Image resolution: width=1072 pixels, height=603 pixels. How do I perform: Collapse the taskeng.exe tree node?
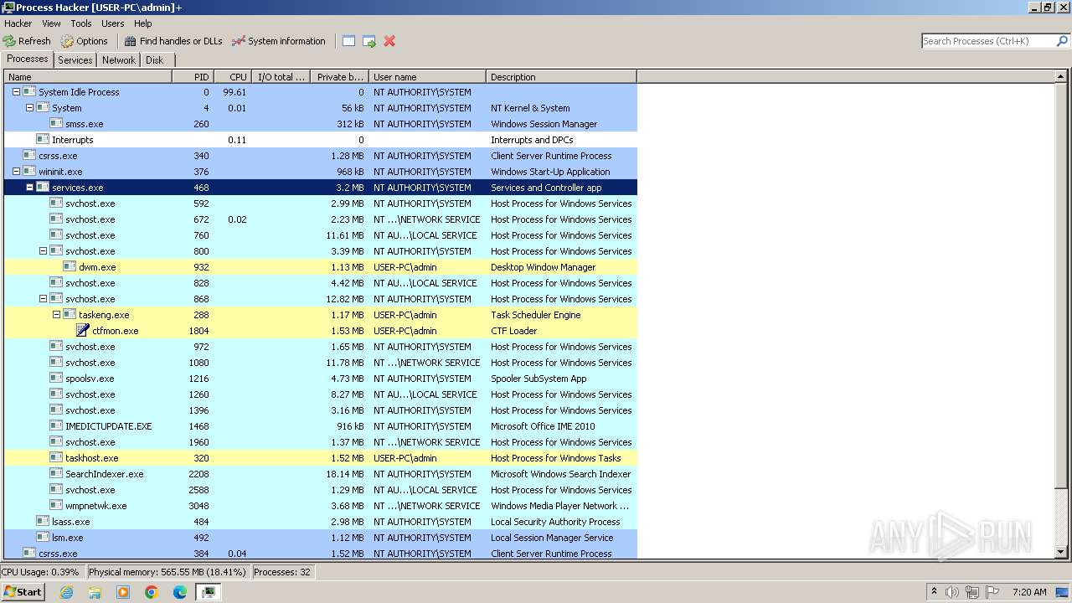coord(56,315)
